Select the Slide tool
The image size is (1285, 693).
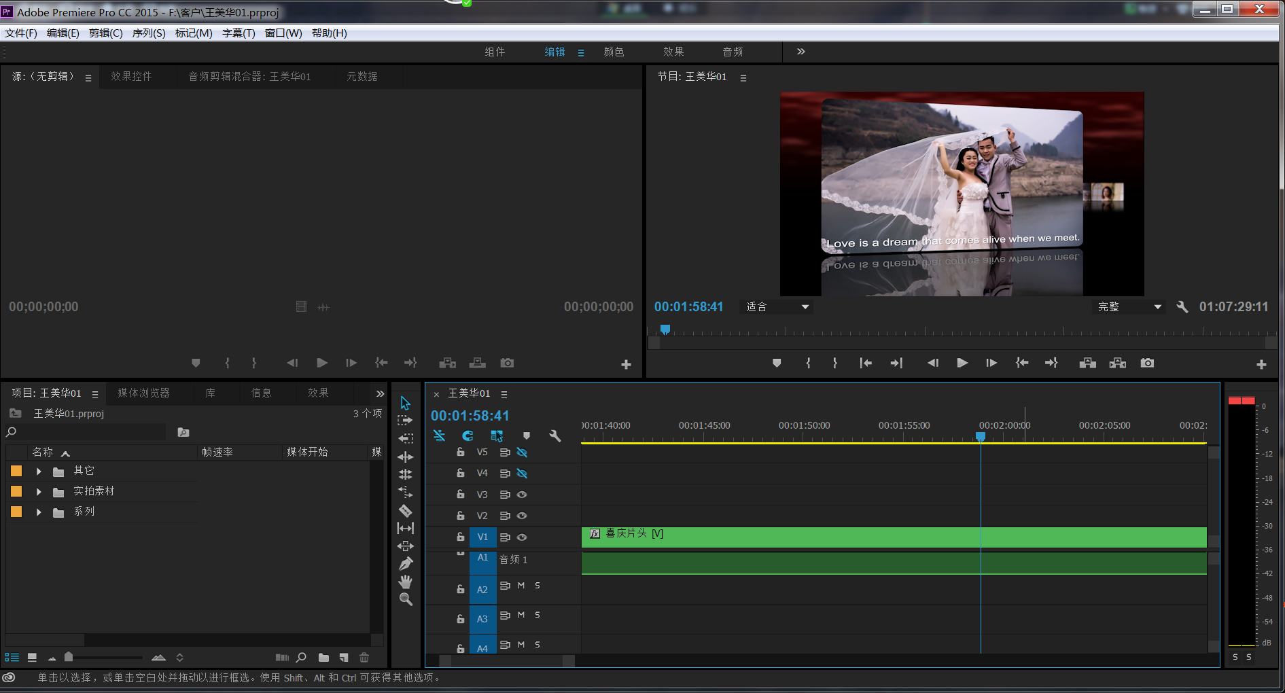[405, 546]
